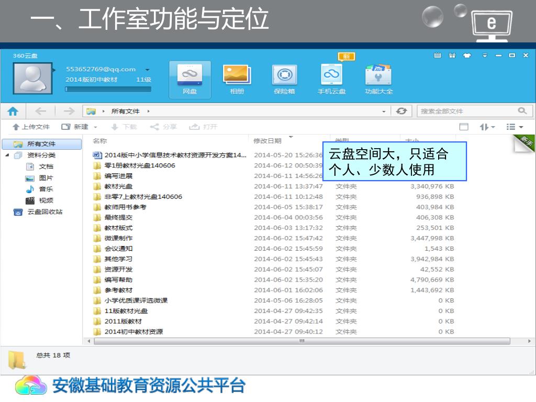Expand the 新建 dropdown arrow
This screenshot has width=536, height=402.
95,127
